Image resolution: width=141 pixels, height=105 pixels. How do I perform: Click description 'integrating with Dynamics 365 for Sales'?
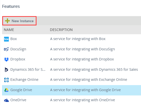click(x=94, y=69)
